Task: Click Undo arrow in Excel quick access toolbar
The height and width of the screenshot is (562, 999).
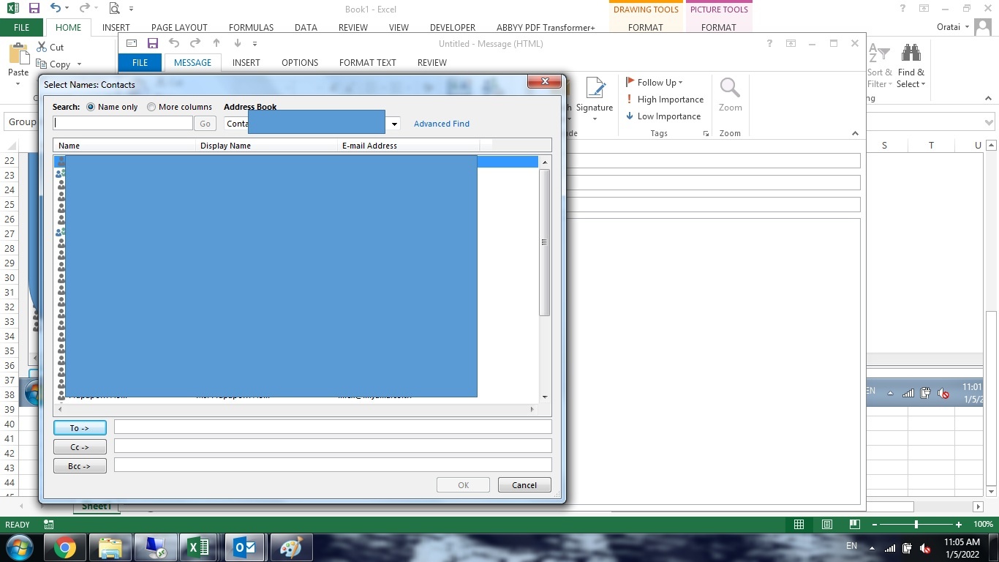Action: [56, 9]
